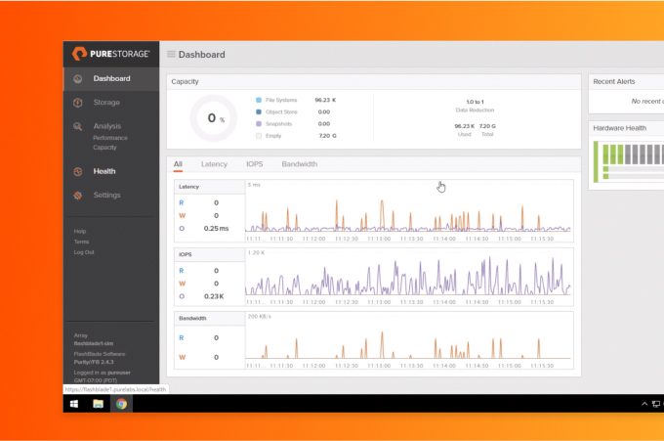Click the Settings gear icon
Viewport: 664px width, 441px height.
pyautogui.click(x=78, y=196)
